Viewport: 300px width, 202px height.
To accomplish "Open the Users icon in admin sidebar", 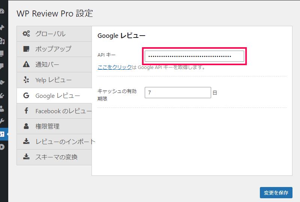I will (2, 109).
